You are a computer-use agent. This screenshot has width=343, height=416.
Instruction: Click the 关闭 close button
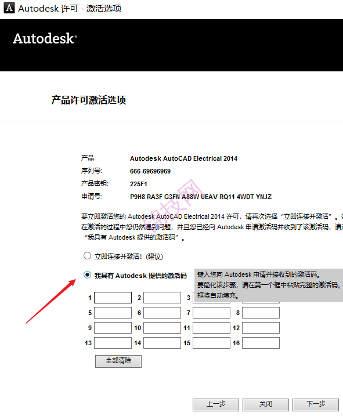pyautogui.click(x=266, y=404)
